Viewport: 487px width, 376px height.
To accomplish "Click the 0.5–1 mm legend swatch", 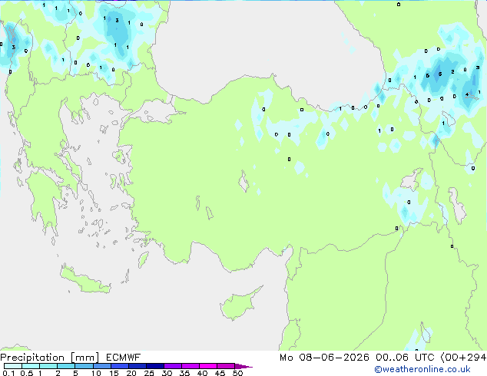I will pos(31,366).
